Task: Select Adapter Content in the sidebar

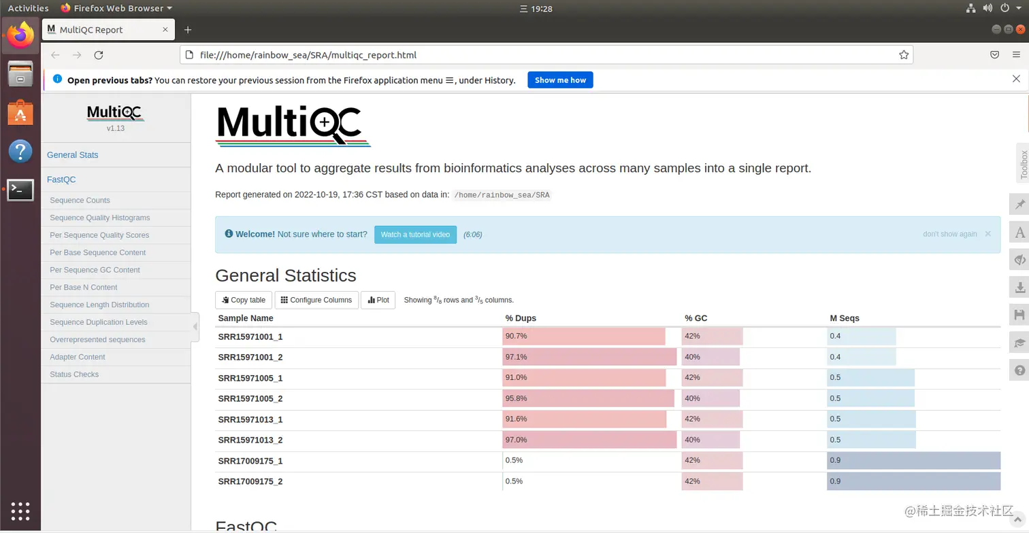Action: coord(77,356)
